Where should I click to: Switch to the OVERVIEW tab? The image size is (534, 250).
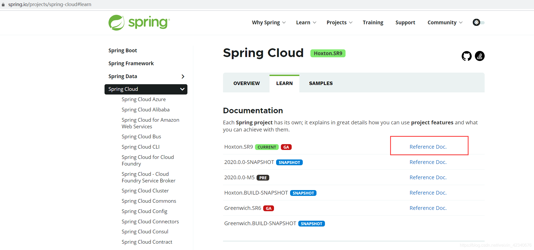click(x=247, y=83)
